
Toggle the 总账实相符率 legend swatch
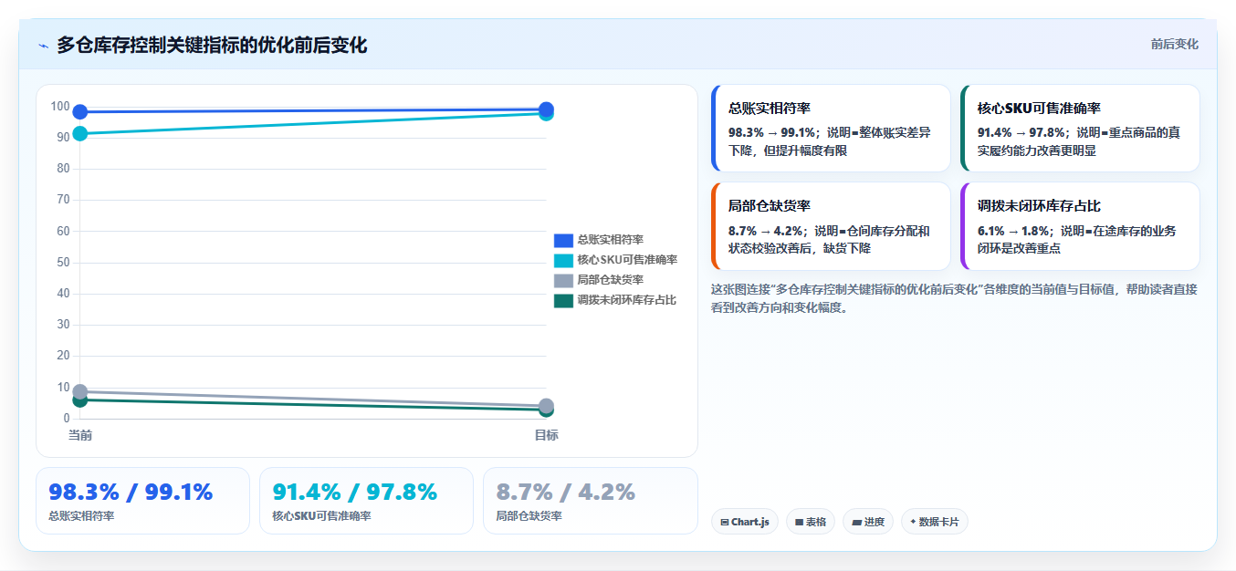click(x=563, y=240)
